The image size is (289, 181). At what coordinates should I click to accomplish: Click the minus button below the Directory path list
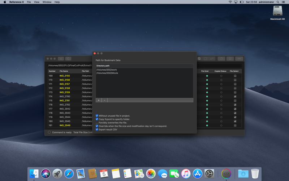coord(104,100)
